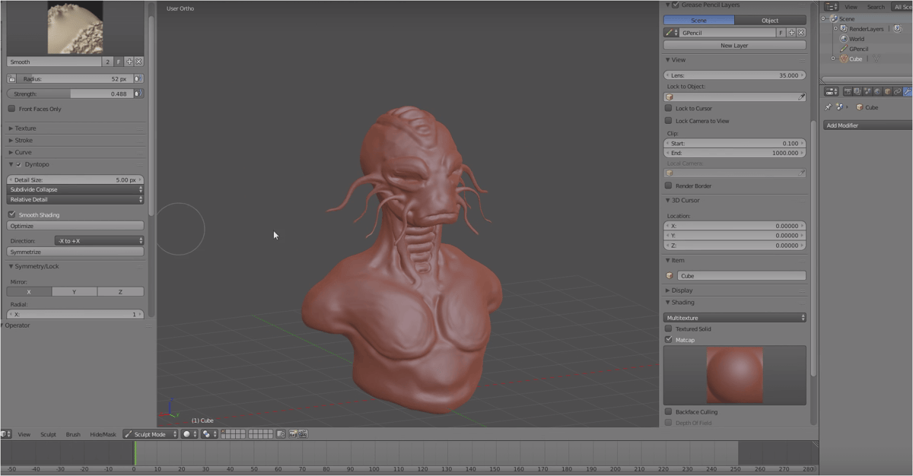This screenshot has height=476, width=913.
Task: Open the Render camera tab in Properties
Action: [848, 91]
